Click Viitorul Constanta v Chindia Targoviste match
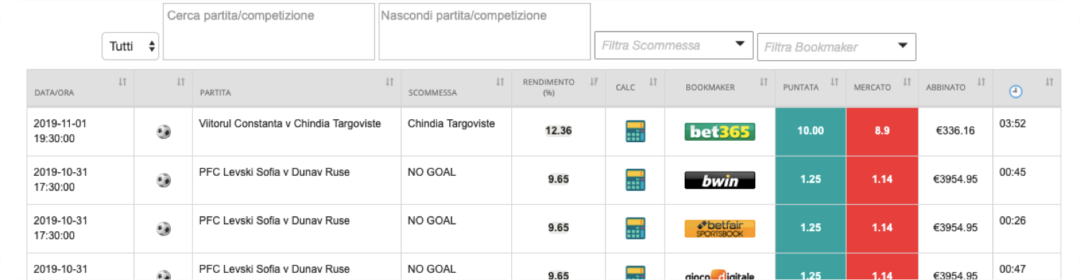Viewport: 1080px width, 280px height. 289,123
